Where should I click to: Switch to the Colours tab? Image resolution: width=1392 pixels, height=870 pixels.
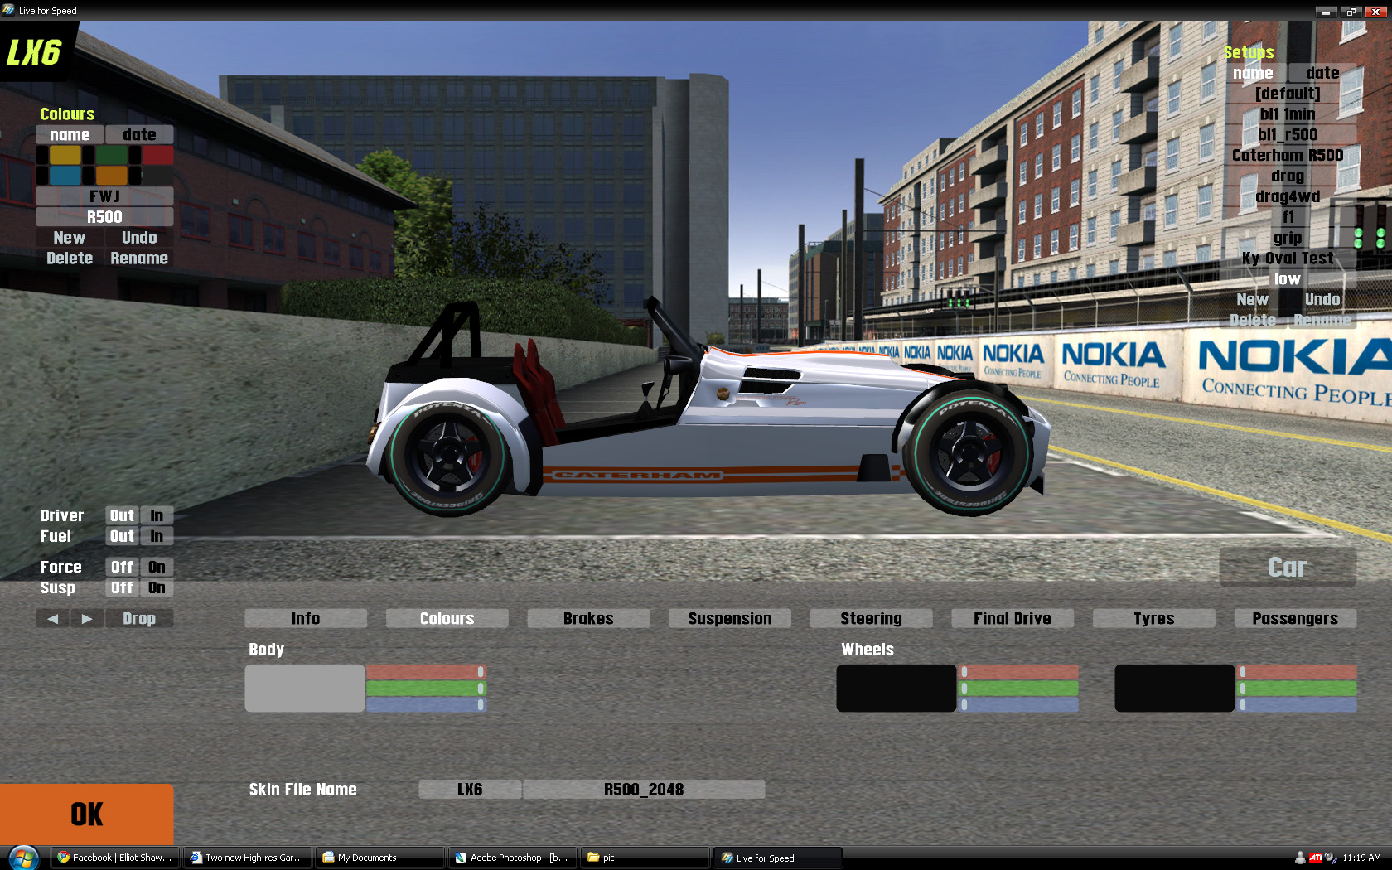click(x=447, y=618)
